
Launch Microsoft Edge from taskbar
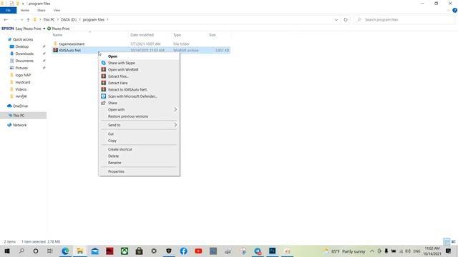click(65, 251)
